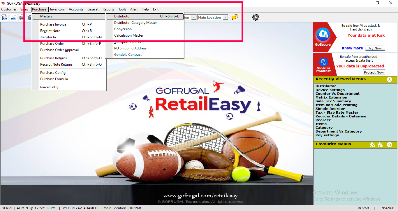The width and height of the screenshot is (398, 211).
Task: Select Purchase Returns
Action: (69, 58)
